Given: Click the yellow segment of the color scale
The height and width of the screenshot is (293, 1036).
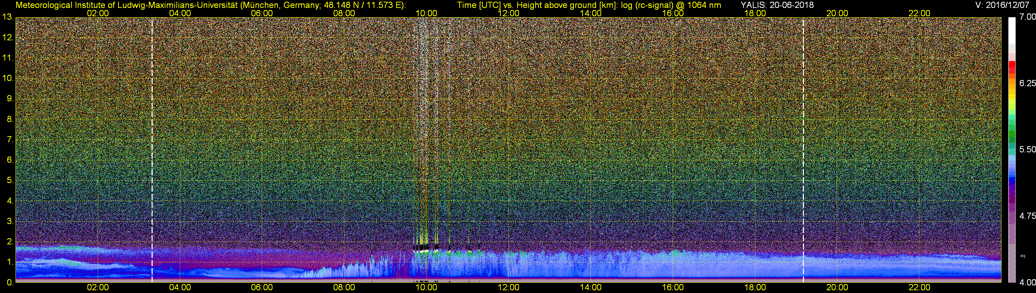Looking at the screenshot, I should [x=1012, y=96].
